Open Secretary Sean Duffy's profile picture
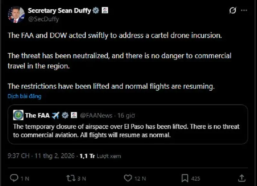Viewport: 257px width, 186px height. coord(16,14)
